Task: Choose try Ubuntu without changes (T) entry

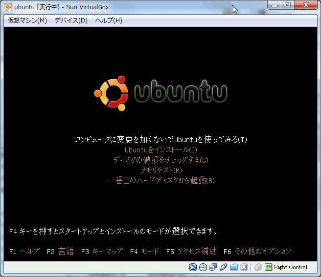Action: 160,140
